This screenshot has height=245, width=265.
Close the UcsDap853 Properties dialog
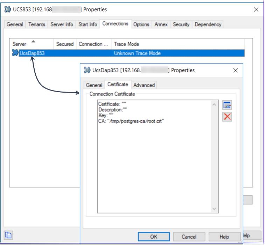tap(236, 70)
